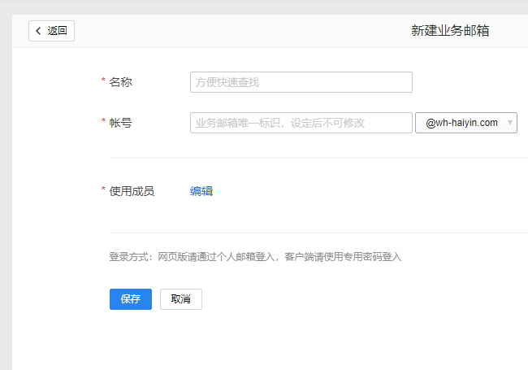Viewport: 528px width, 370px height.
Task: Click the 返回 back button
Action: [x=52, y=31]
